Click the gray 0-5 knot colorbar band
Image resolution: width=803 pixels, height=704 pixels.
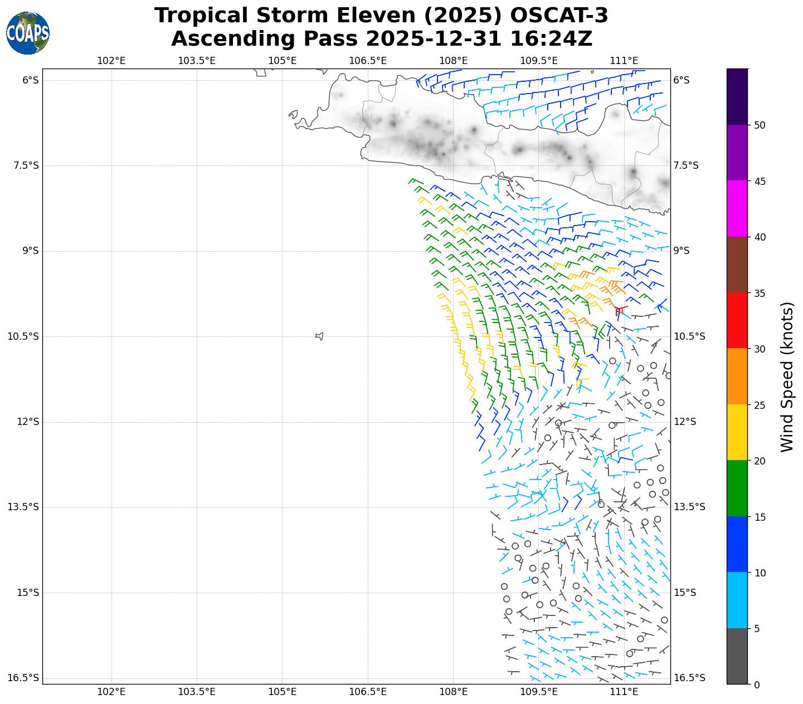click(x=737, y=656)
